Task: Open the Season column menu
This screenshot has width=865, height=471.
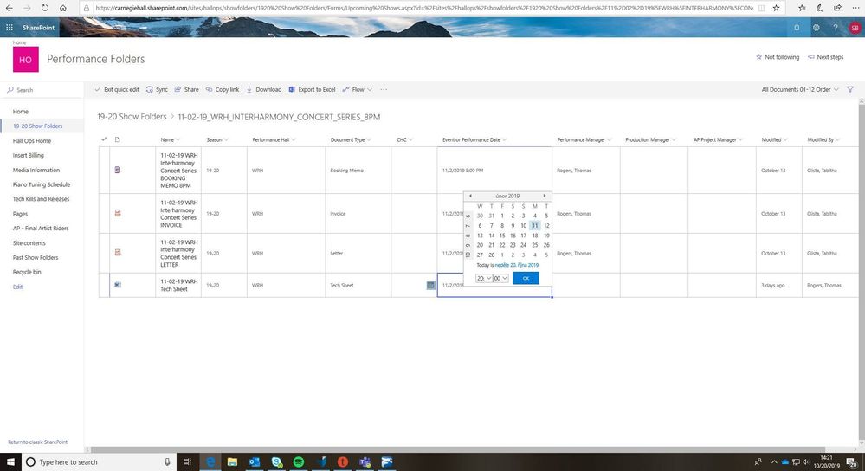Action: click(216, 139)
